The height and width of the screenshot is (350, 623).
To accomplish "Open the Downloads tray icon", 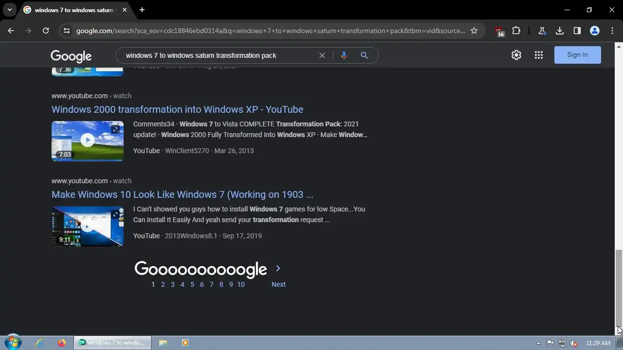I will click(560, 31).
